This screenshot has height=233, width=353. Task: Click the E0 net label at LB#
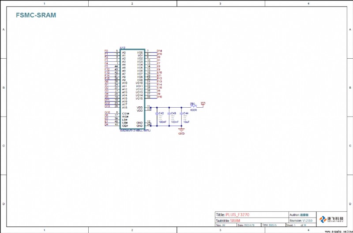(106, 118)
